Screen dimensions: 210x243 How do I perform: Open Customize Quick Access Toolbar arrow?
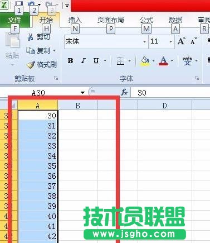[x=67, y=6]
